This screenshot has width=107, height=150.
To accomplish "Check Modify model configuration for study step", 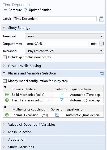I will (5, 81).
